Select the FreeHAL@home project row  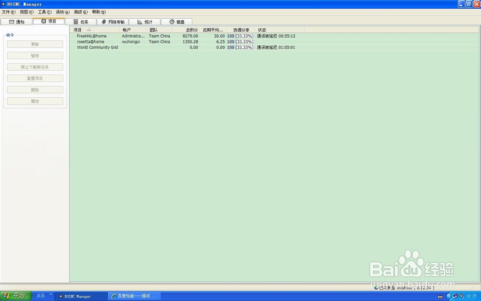tap(274, 36)
